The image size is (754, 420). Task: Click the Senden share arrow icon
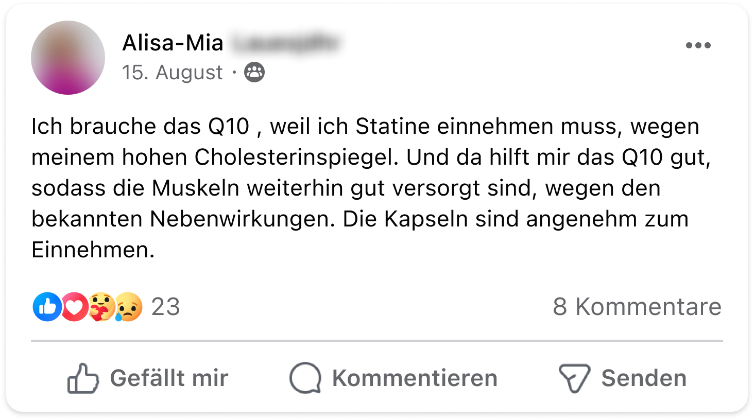(574, 378)
